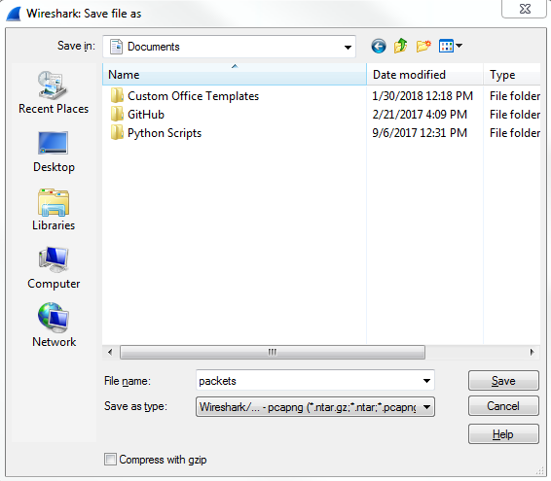This screenshot has width=551, height=481.
Task: Go up one folder level
Action: (401, 46)
